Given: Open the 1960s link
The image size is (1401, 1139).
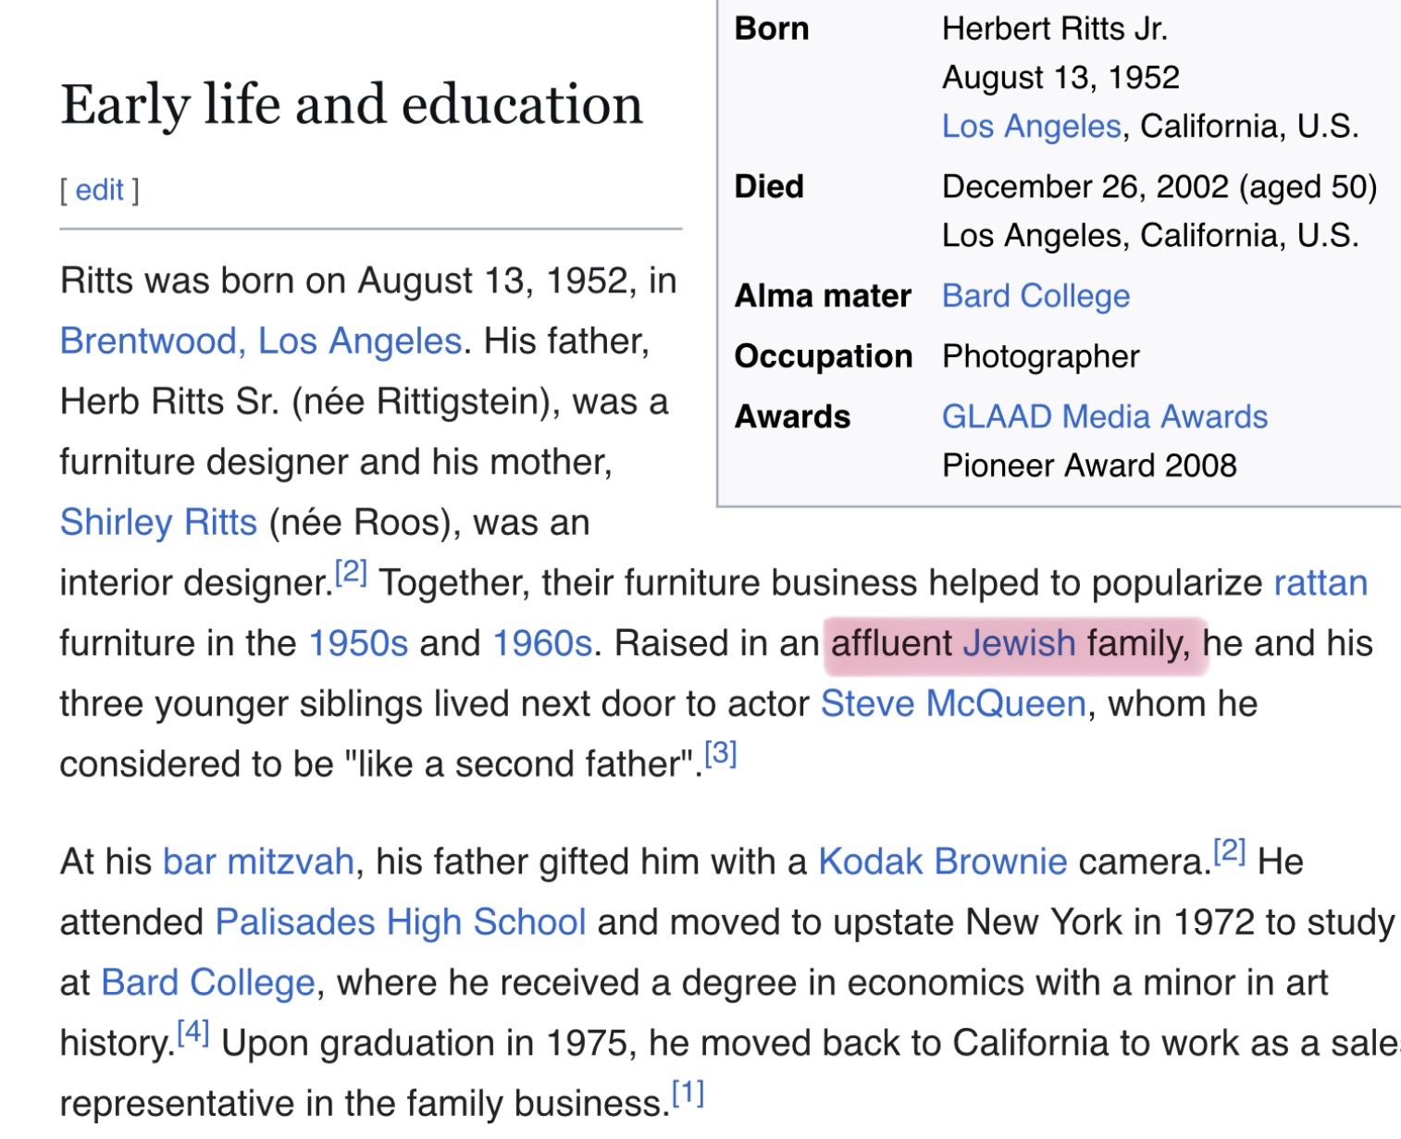Looking at the screenshot, I should (x=541, y=644).
